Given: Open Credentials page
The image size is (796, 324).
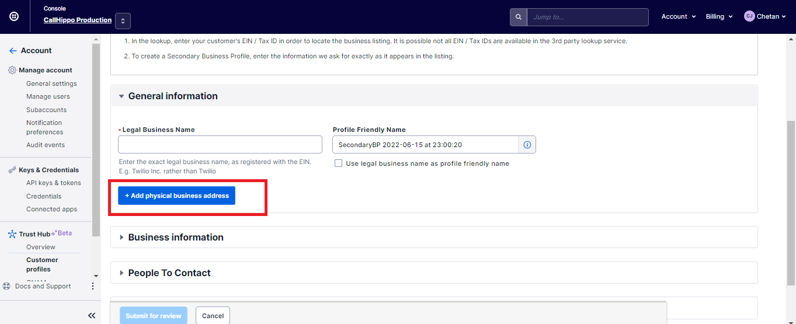Looking at the screenshot, I should 44,196.
